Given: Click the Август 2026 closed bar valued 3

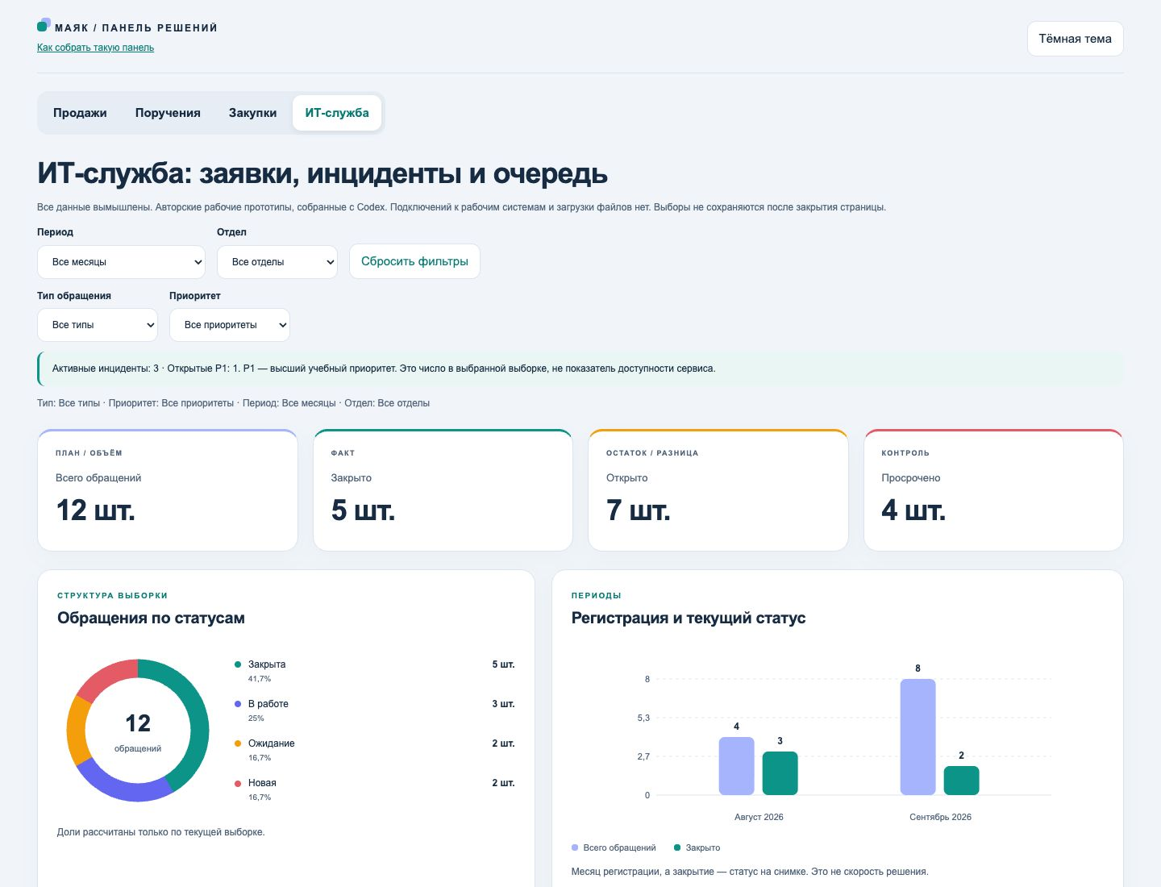Looking at the screenshot, I should click(780, 773).
